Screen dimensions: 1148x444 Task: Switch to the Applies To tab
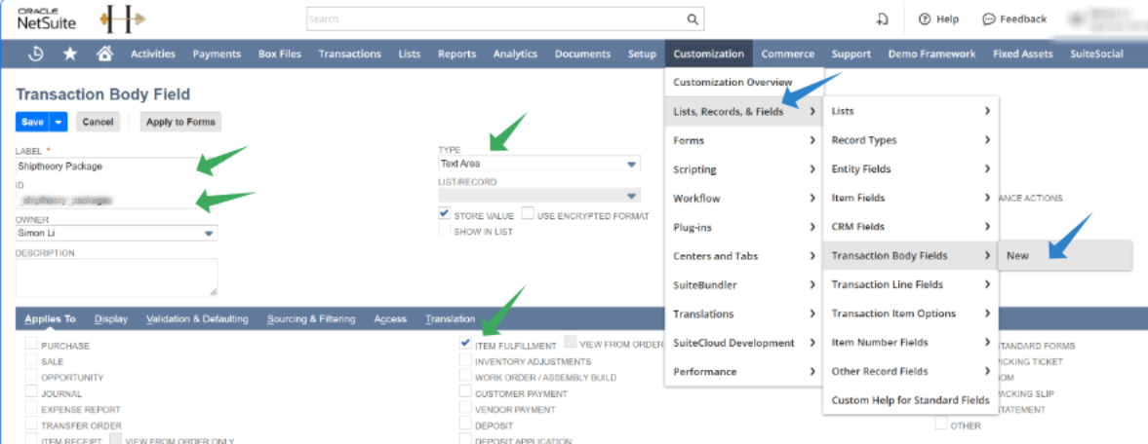click(x=50, y=319)
